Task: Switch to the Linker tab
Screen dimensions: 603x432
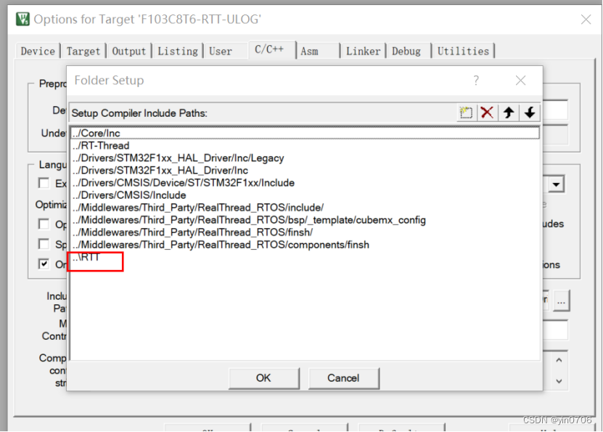Action: coord(363,51)
